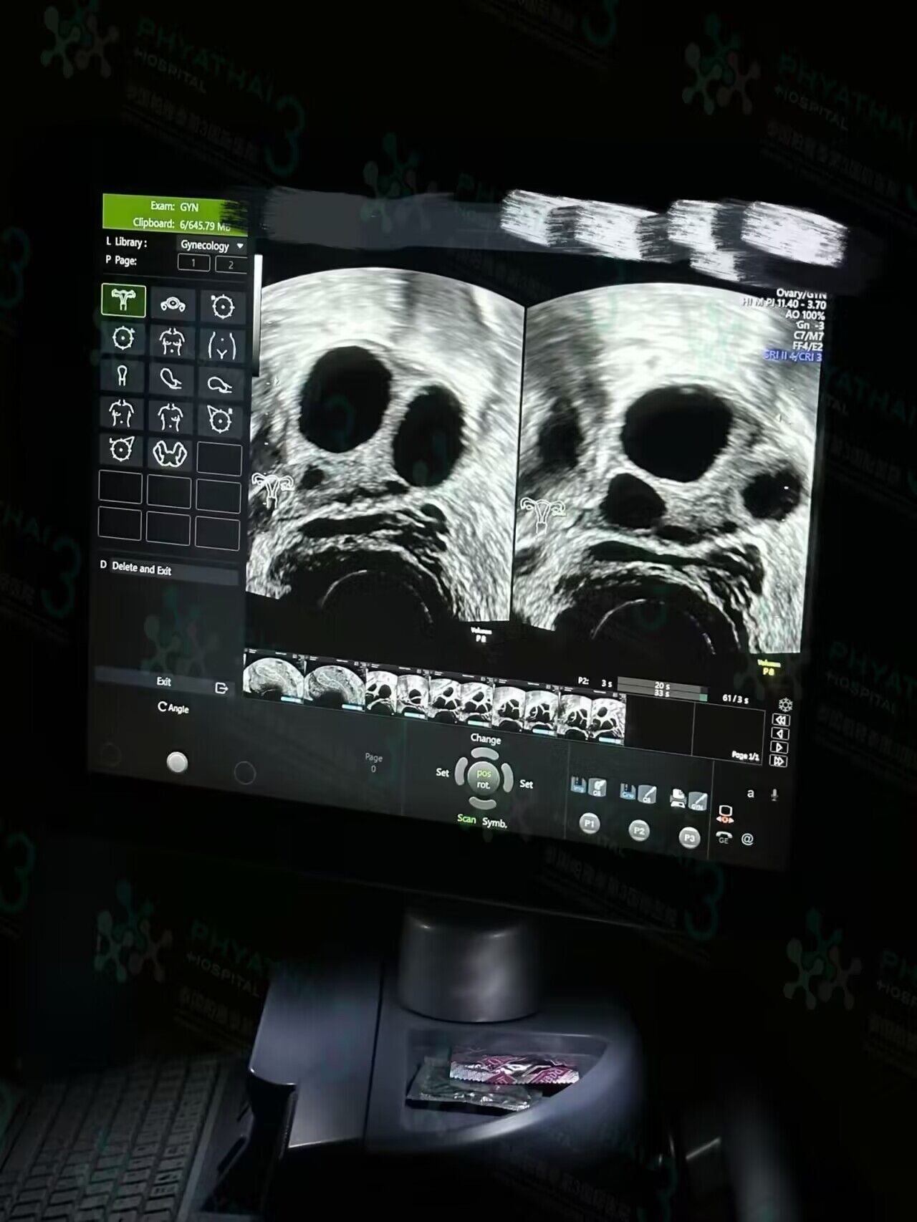The width and height of the screenshot is (917, 1222).
Task: Click the 33 s cine progress bar
Action: tap(662, 693)
